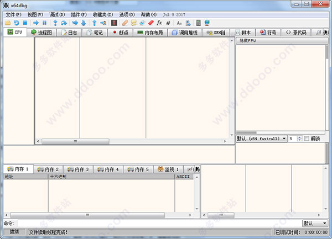
Task: Select the 内存 1 tab
Action: pos(18,169)
